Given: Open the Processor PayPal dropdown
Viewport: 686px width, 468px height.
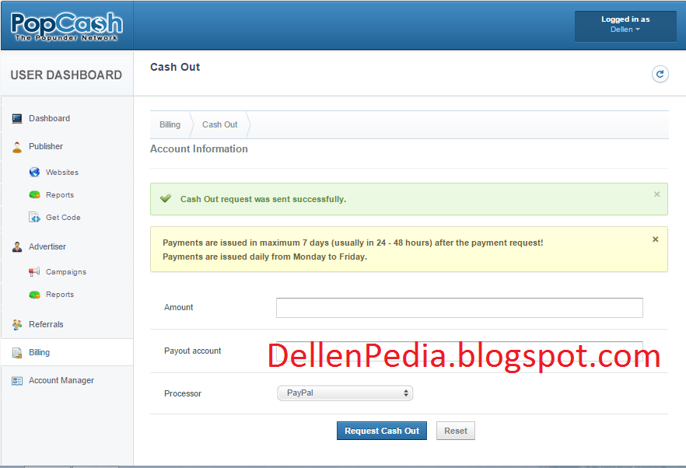Looking at the screenshot, I should [345, 393].
